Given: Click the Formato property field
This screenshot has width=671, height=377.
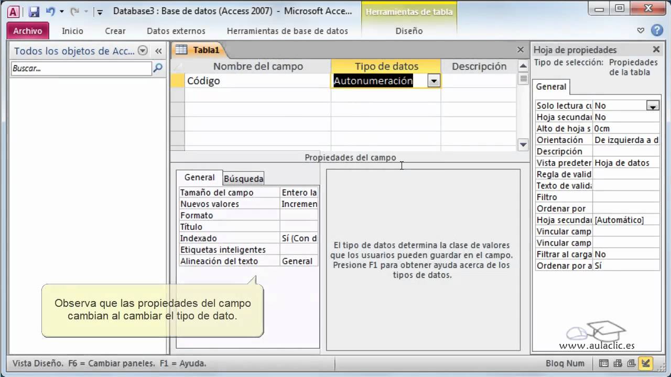Looking at the screenshot, I should click(x=299, y=216).
